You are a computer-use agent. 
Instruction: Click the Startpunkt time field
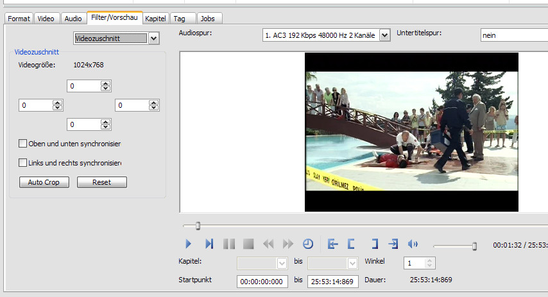pos(262,282)
